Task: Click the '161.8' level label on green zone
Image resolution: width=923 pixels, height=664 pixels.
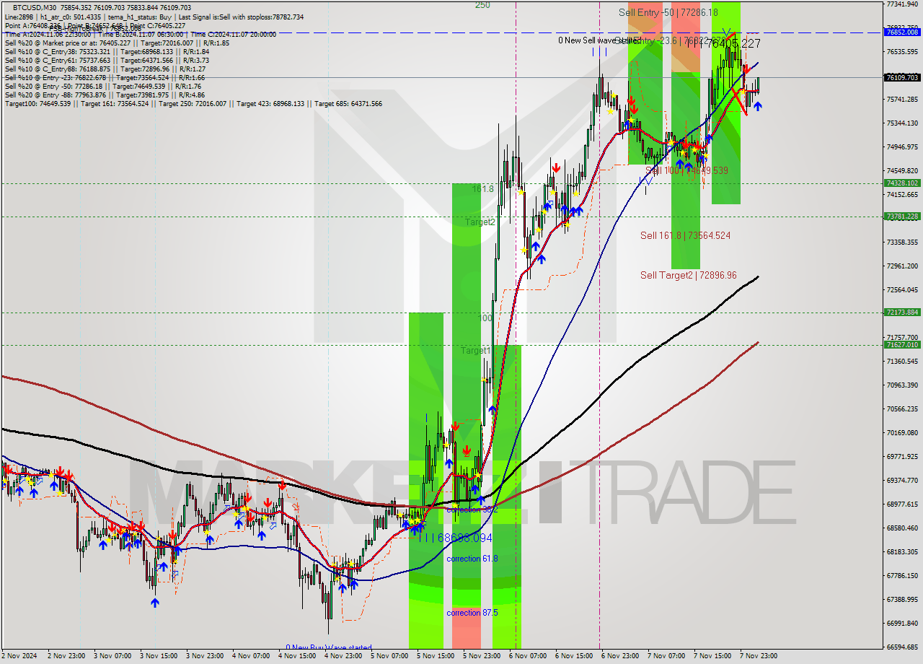Action: pos(482,188)
